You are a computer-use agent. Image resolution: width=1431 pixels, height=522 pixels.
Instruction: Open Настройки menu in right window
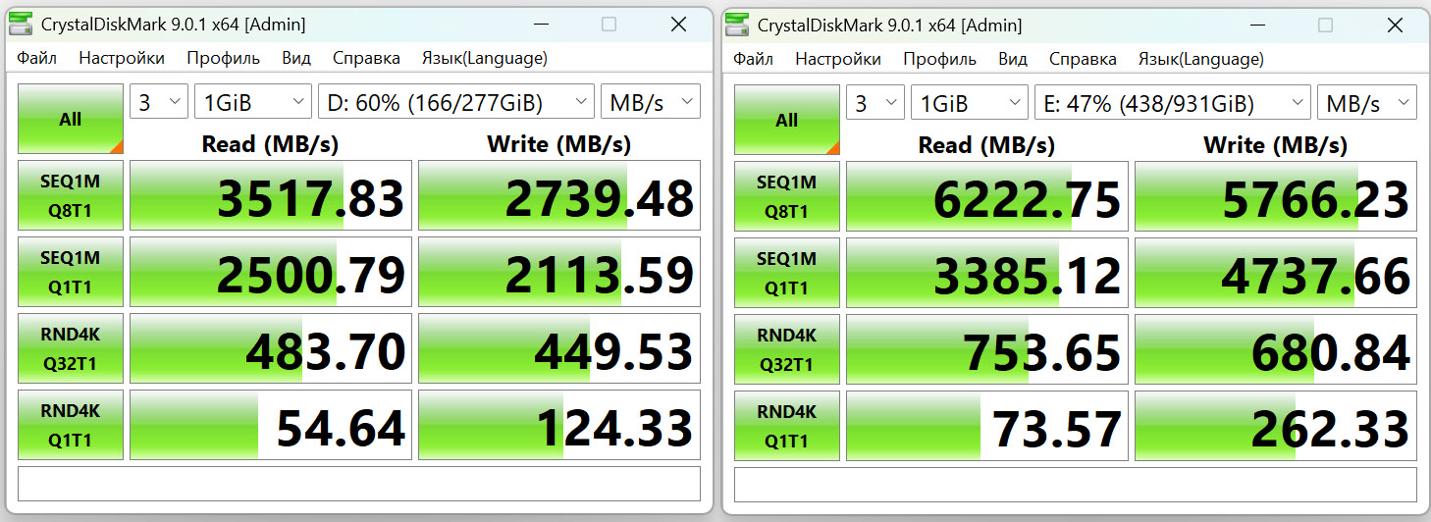pos(838,58)
